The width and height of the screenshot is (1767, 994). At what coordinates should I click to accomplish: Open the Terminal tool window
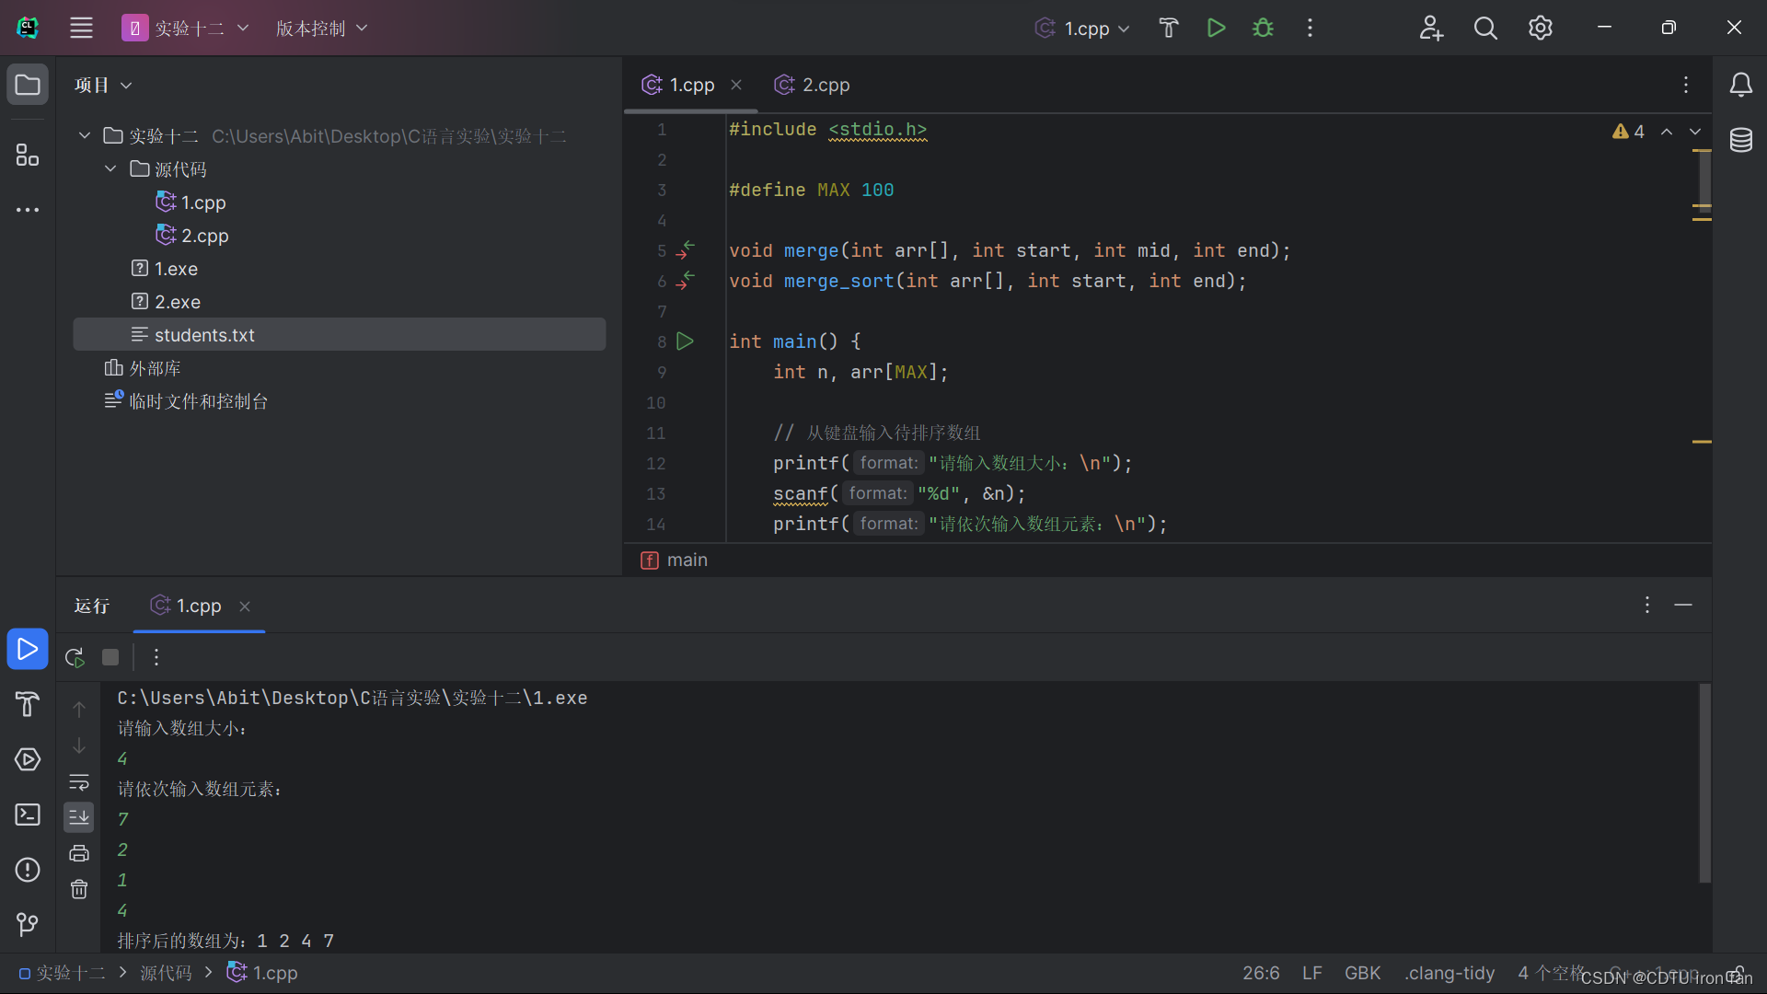coord(28,815)
